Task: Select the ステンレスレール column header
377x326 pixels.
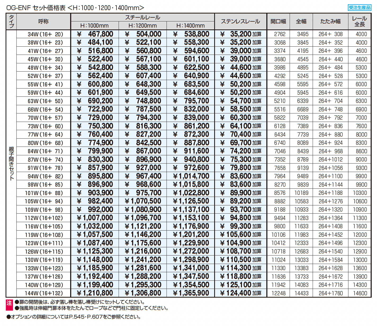Action: pyautogui.click(x=240, y=21)
